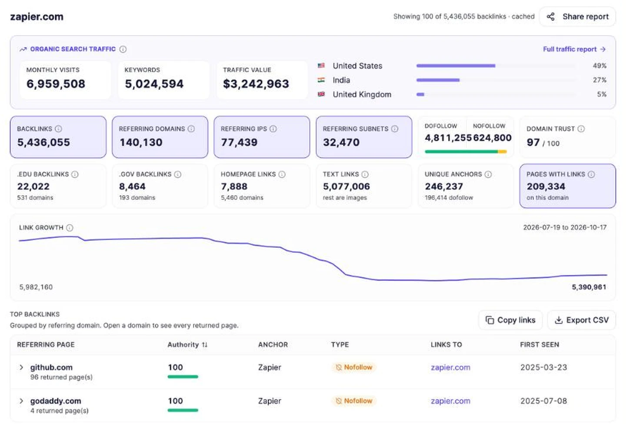Click the Link Growth info icon
Viewport: 626px width, 424px height.
coord(70,227)
